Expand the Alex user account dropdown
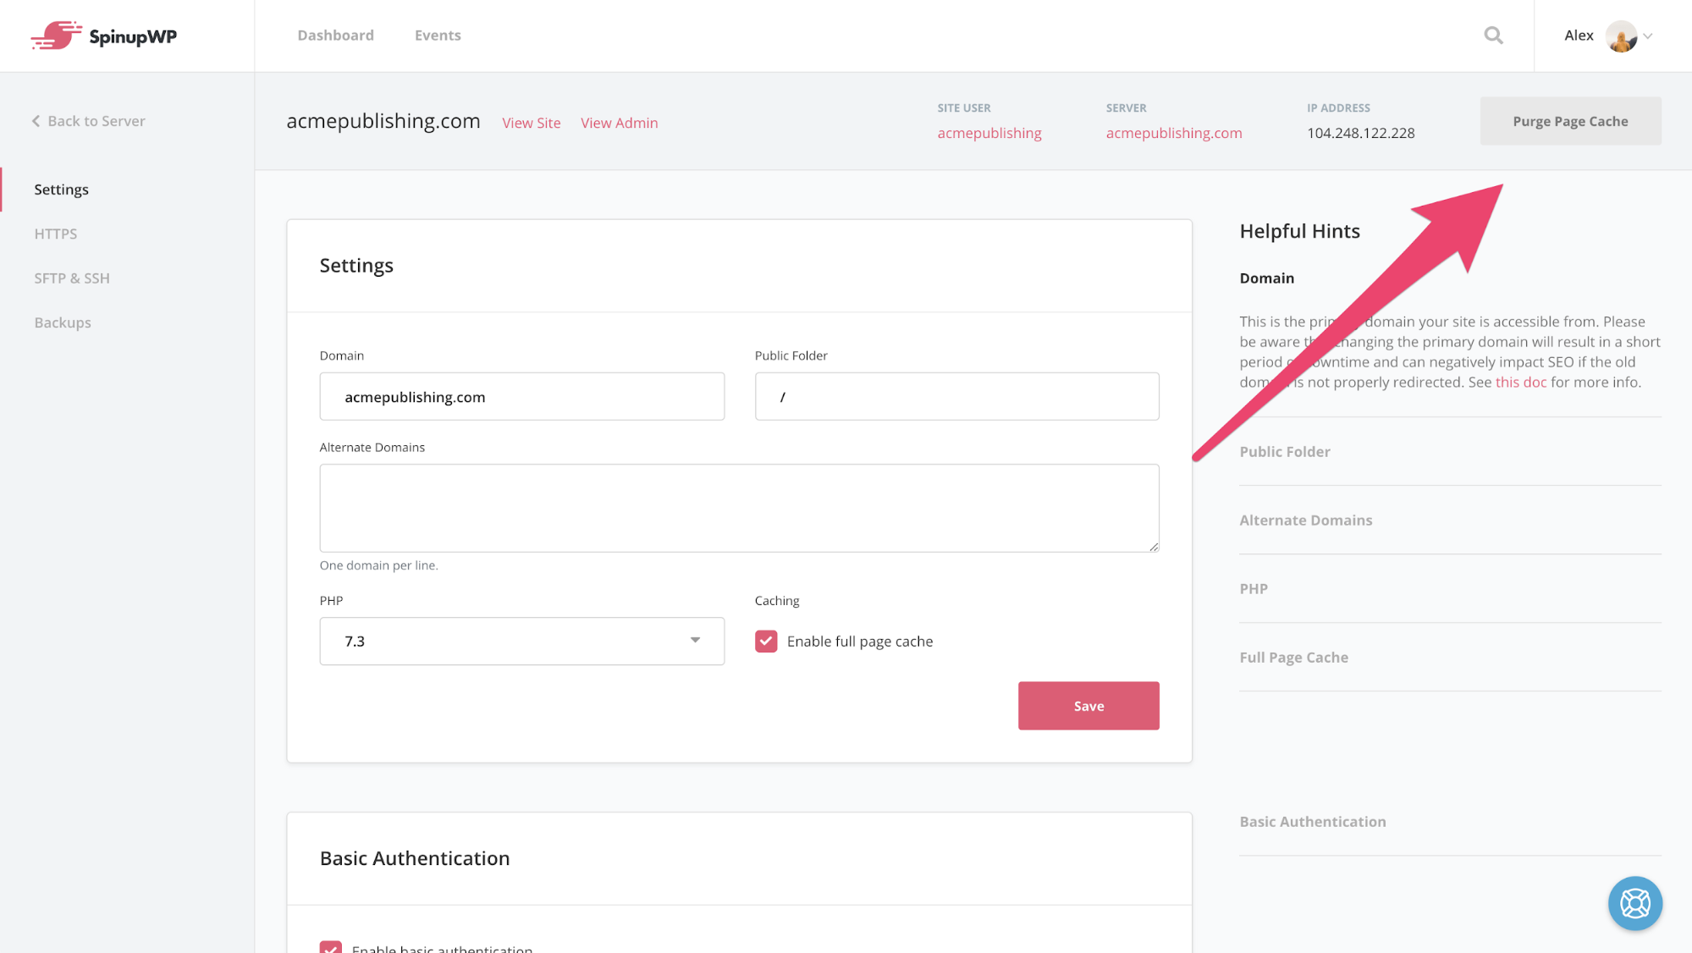 [1651, 35]
